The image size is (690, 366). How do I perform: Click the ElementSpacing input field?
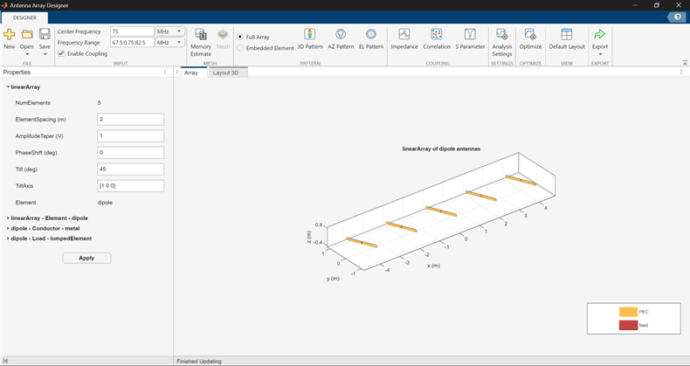pos(131,119)
